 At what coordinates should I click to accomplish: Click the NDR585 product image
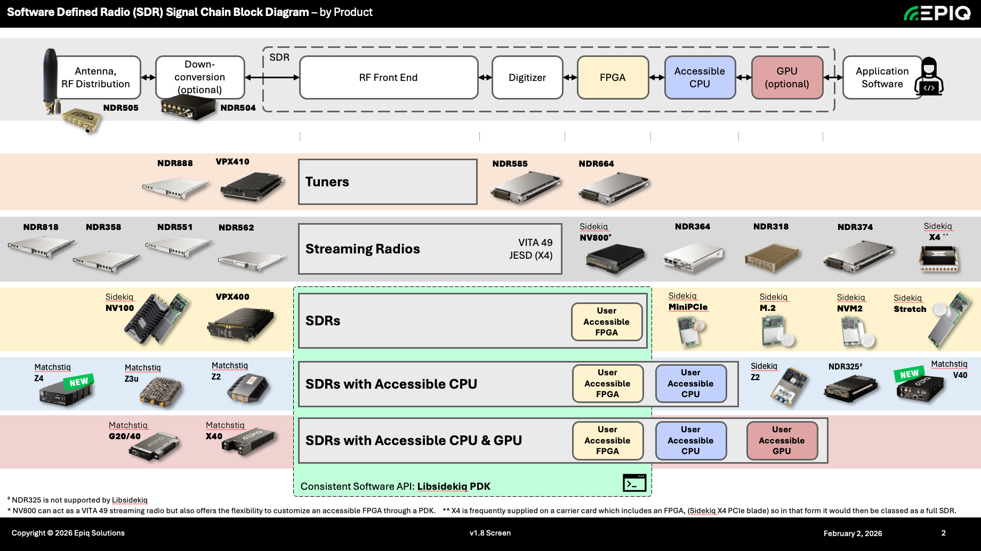[526, 187]
